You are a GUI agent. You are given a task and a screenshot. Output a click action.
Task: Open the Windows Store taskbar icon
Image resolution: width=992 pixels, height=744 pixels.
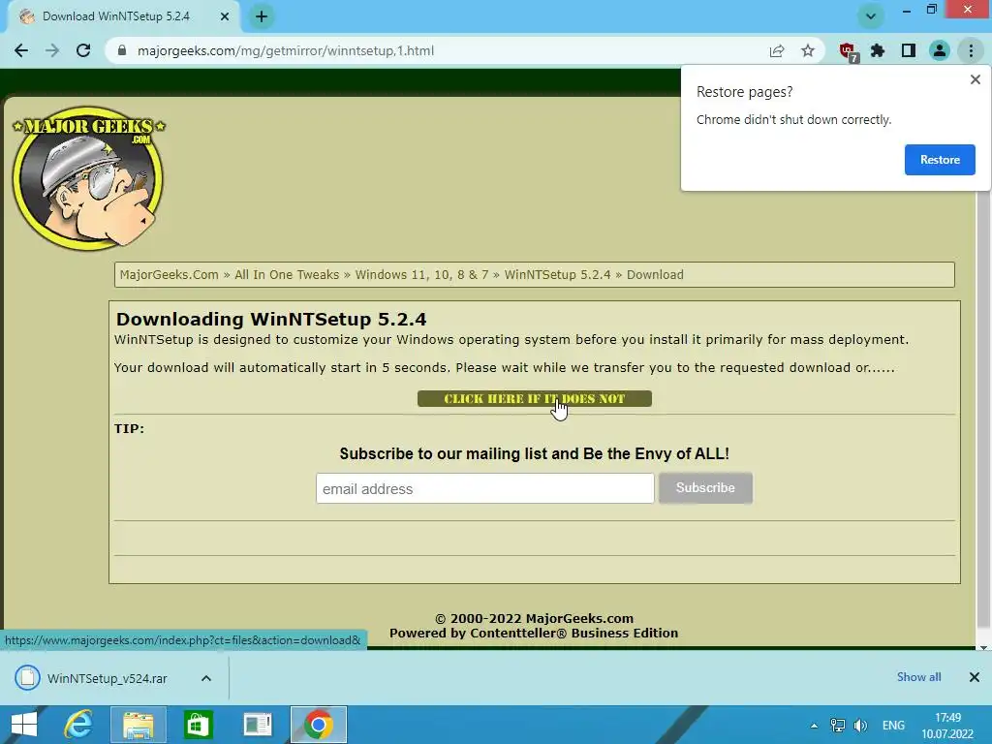coord(198,725)
